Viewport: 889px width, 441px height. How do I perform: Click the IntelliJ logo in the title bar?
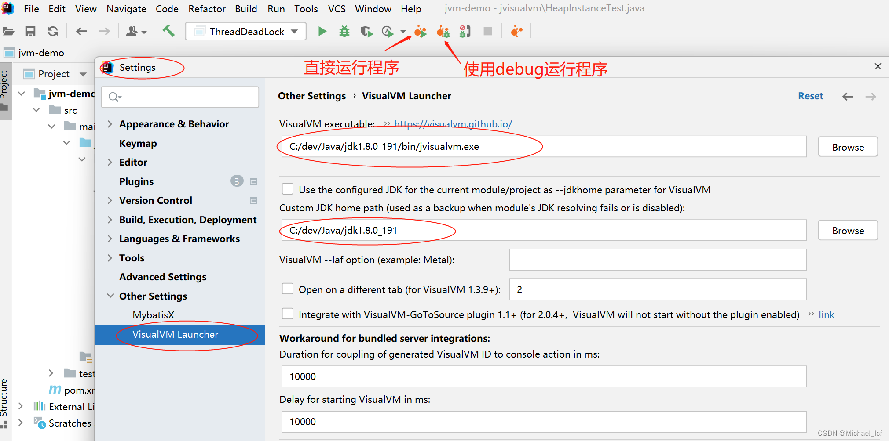[x=7, y=8]
